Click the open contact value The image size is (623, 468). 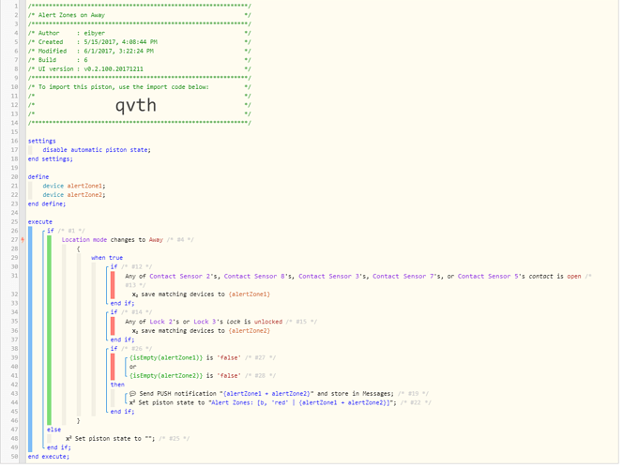click(573, 276)
